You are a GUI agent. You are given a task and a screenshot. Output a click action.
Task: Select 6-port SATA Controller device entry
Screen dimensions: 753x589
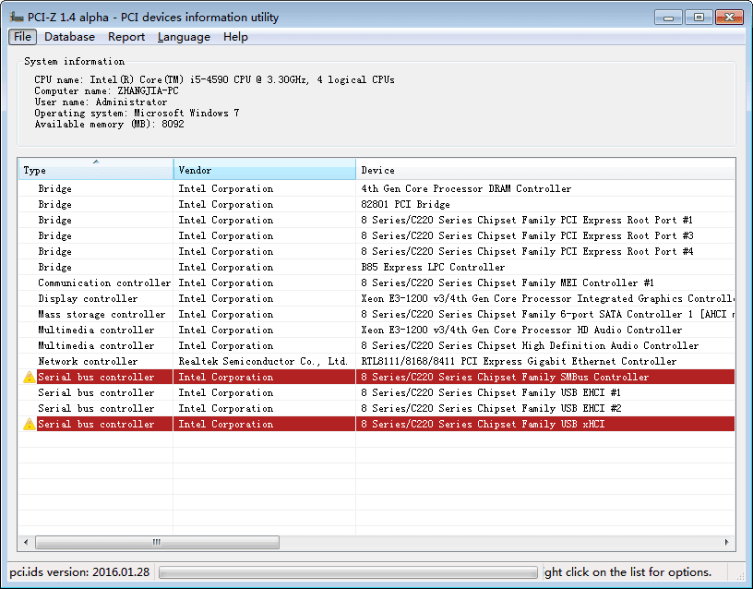pyautogui.click(x=547, y=315)
